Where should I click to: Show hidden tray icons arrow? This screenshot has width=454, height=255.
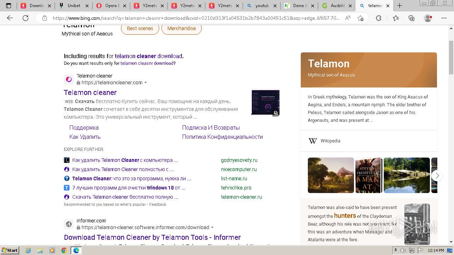click(395, 250)
